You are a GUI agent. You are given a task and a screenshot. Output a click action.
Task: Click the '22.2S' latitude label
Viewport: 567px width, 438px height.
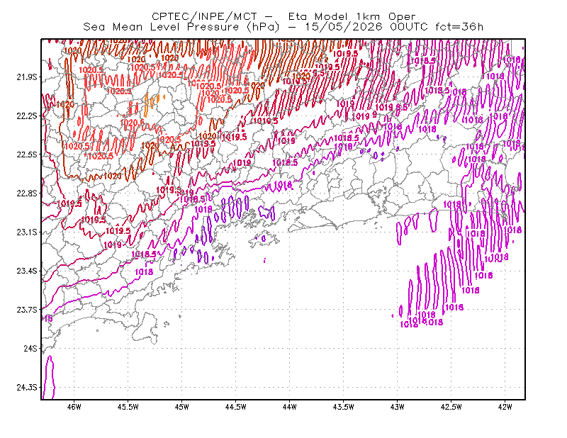coord(27,116)
